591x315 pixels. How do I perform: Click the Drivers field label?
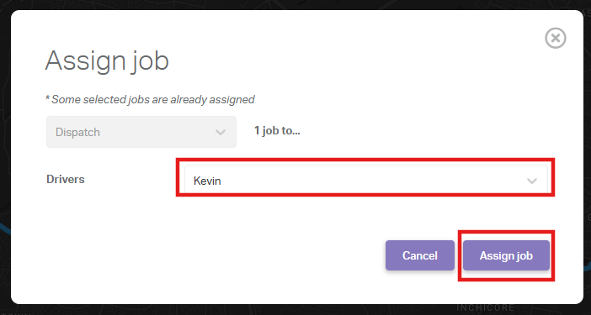[x=65, y=179]
